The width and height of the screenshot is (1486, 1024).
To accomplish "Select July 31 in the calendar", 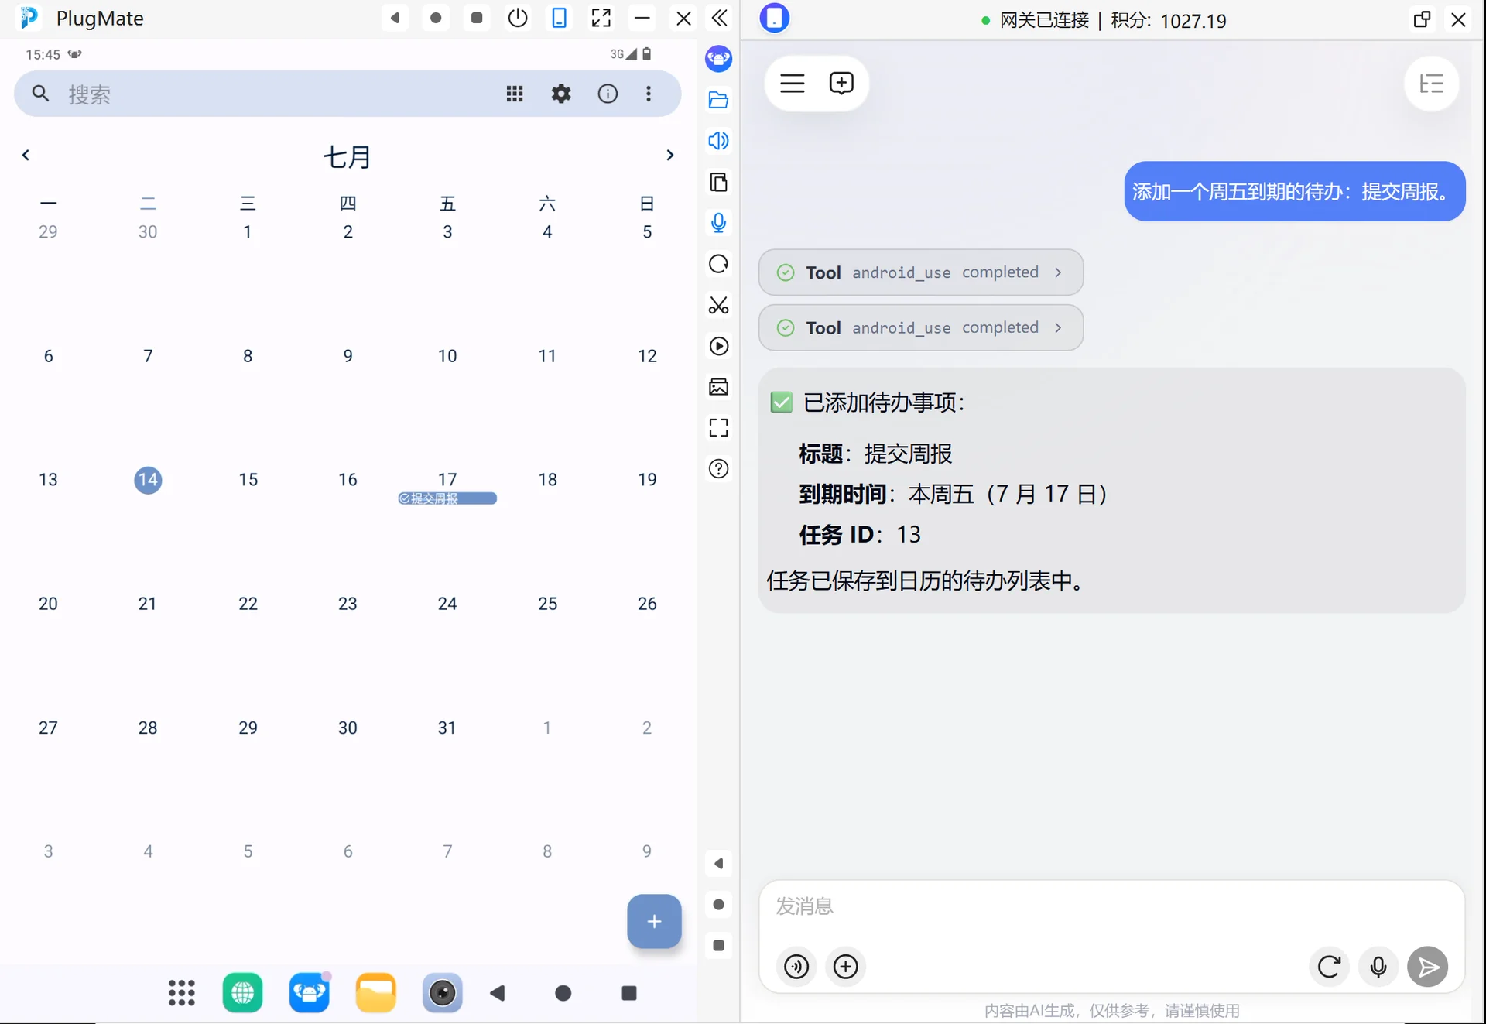I will pos(447,728).
